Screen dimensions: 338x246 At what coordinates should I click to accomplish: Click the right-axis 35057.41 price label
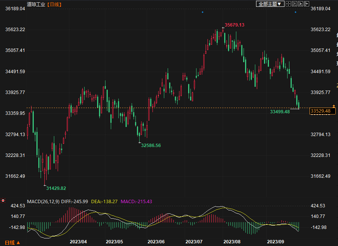320,50
